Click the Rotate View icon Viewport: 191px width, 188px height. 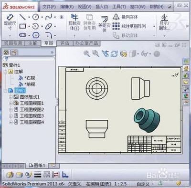coord(114,54)
